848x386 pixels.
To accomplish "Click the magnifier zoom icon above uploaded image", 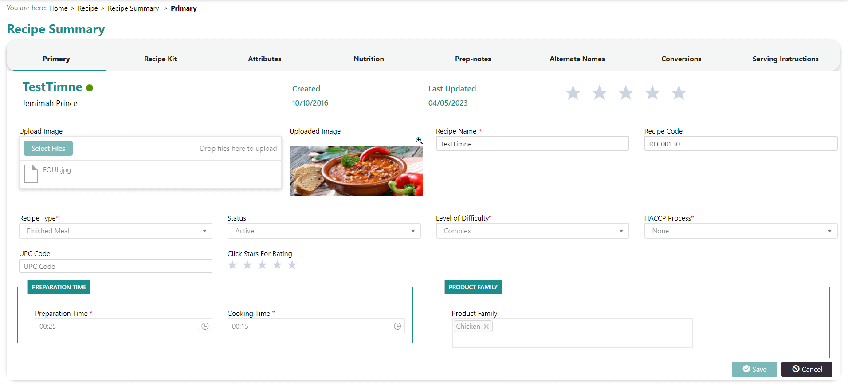I will coord(419,141).
